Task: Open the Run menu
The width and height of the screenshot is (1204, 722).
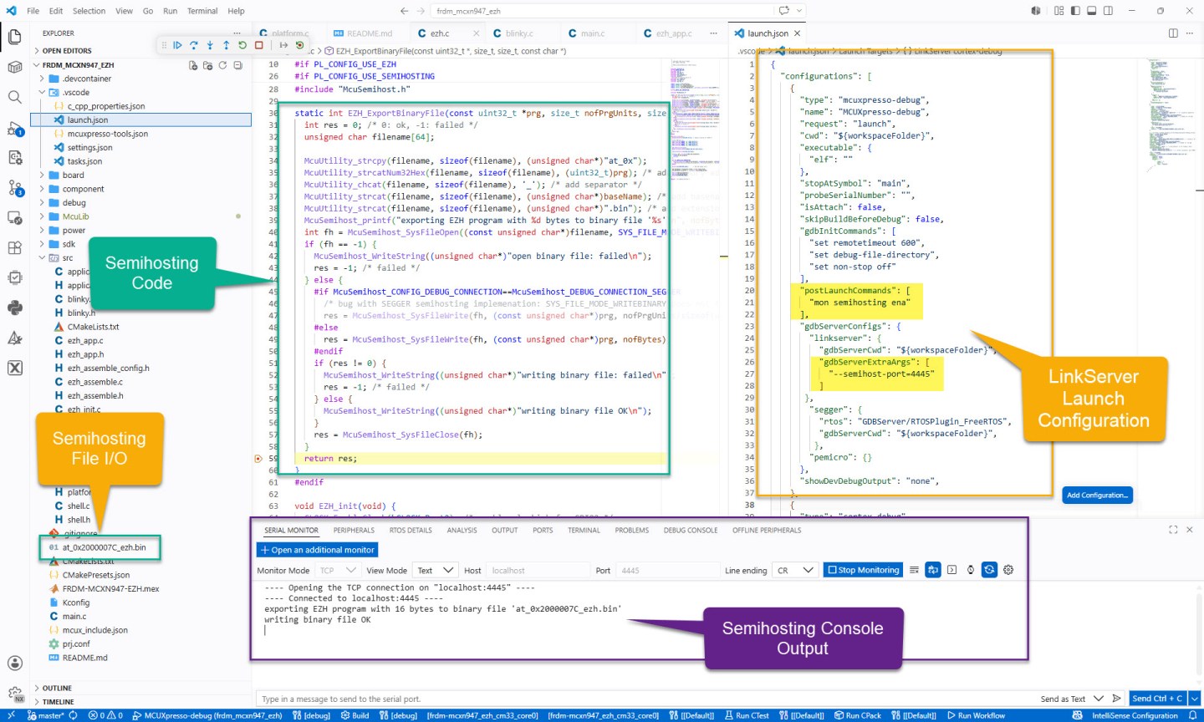Action: (170, 11)
